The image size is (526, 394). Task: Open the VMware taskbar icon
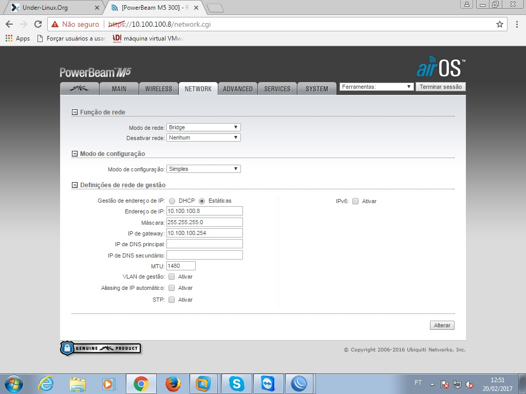[203, 384]
